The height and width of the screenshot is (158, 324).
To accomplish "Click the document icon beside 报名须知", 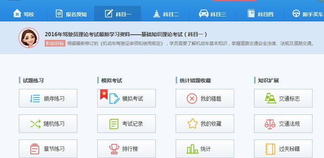I will tap(59, 13).
